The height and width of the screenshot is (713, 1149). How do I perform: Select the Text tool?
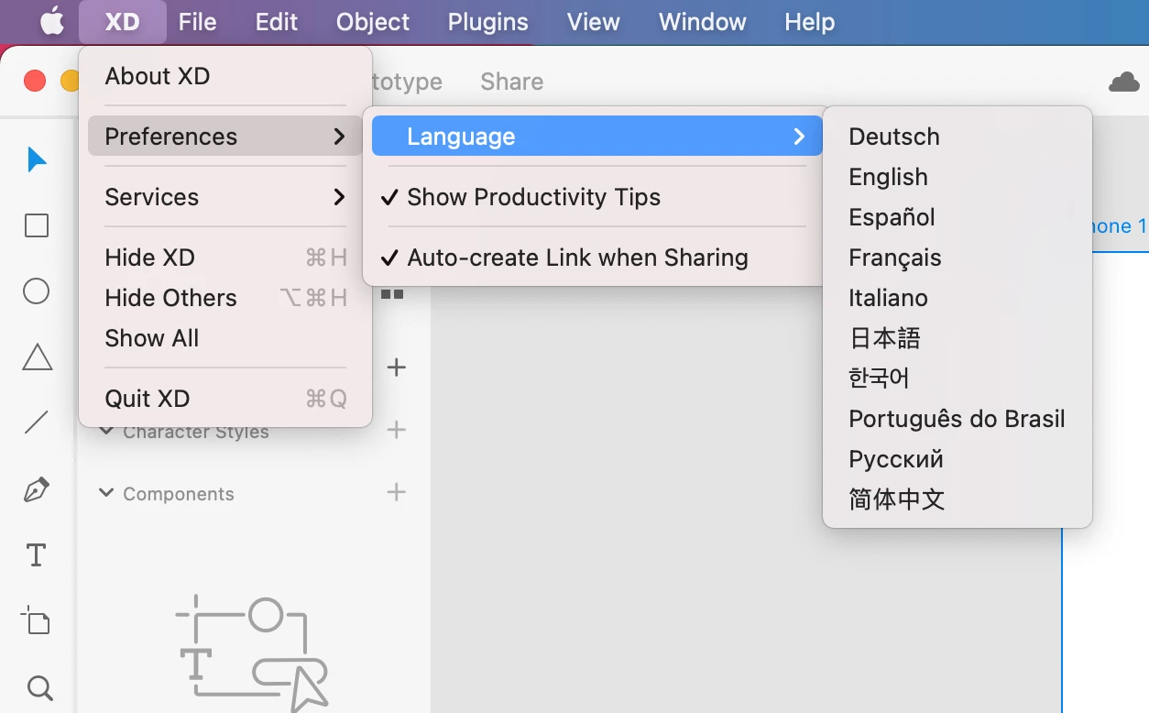pos(37,554)
